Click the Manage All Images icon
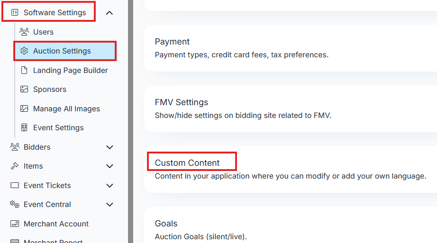437x243 pixels. [x=24, y=108]
